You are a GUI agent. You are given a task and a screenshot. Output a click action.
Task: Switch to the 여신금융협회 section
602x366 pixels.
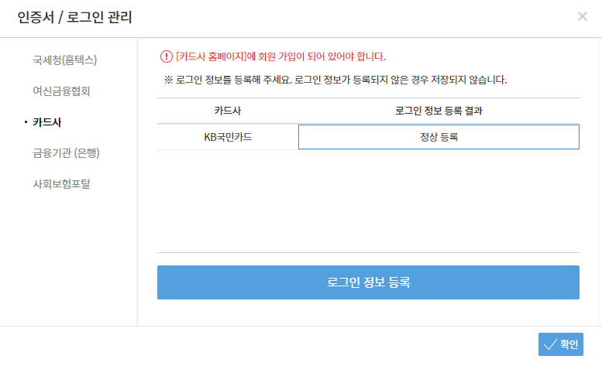(61, 91)
